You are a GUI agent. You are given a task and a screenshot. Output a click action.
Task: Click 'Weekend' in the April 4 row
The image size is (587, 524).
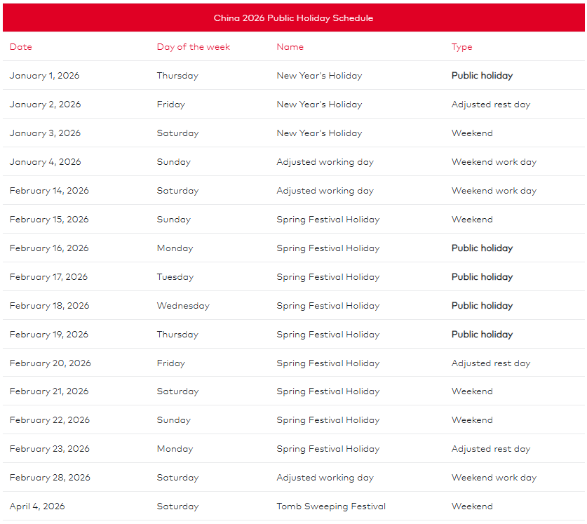(472, 506)
